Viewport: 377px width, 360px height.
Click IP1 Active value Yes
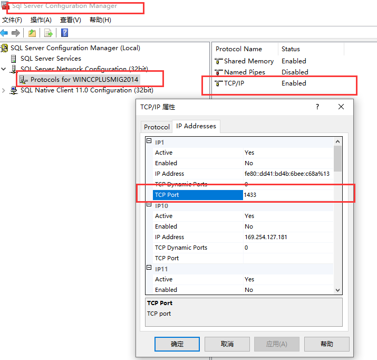288,153
